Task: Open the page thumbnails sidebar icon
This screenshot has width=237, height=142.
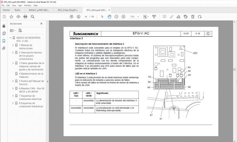Action: coord(4,34)
